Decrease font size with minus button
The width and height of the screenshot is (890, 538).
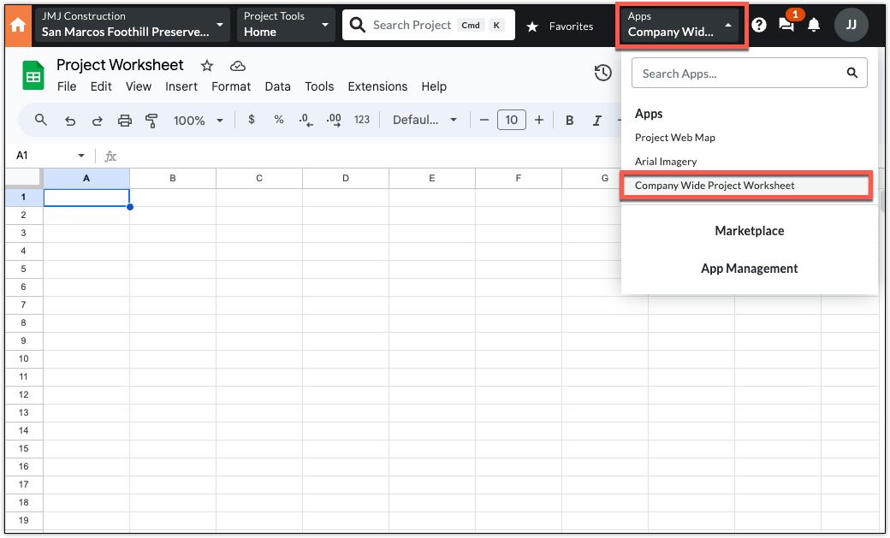pyautogui.click(x=484, y=120)
